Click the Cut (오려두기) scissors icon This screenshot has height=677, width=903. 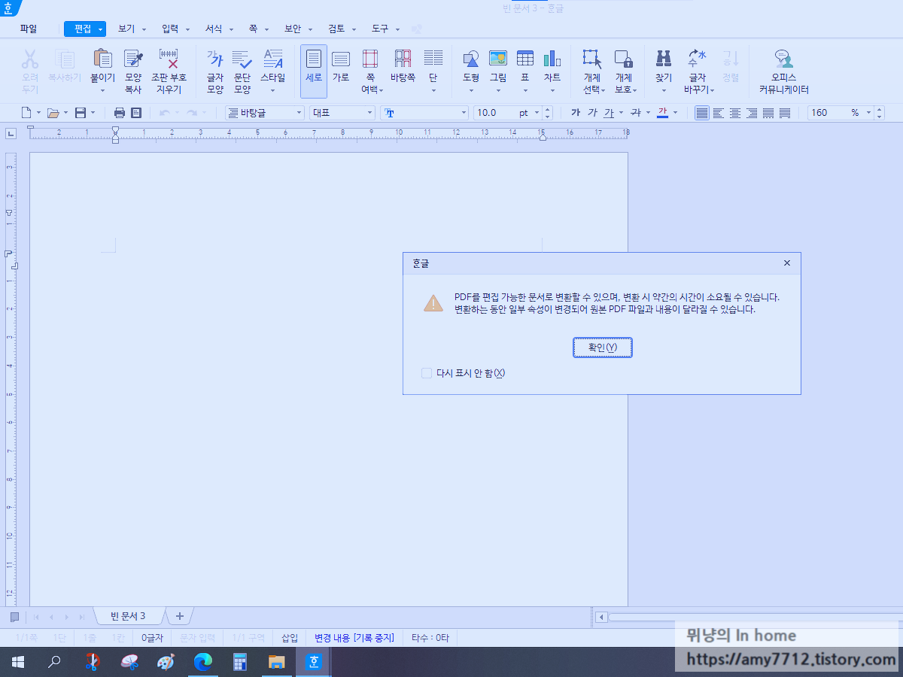(30, 59)
